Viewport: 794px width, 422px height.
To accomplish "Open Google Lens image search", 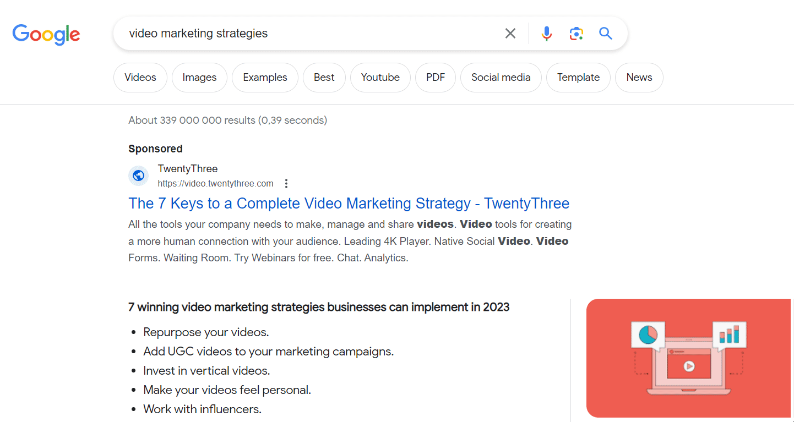I will (x=576, y=34).
